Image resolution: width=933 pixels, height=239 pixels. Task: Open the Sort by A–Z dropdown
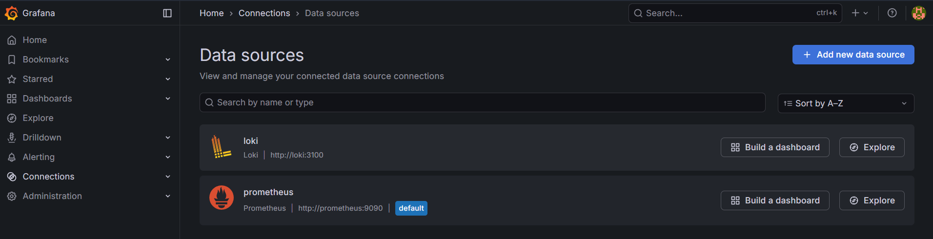pyautogui.click(x=846, y=103)
